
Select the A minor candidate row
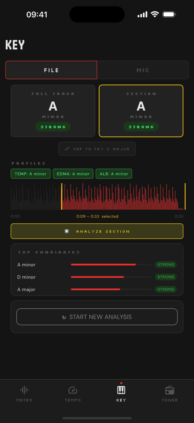tap(97, 265)
